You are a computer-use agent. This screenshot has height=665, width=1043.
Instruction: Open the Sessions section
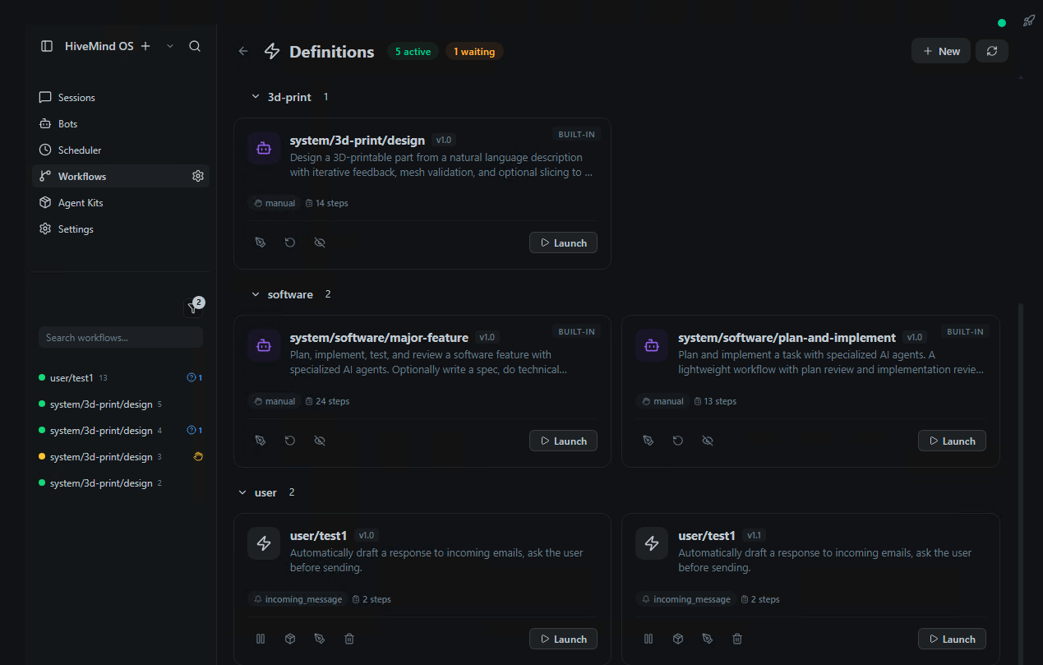[76, 97]
